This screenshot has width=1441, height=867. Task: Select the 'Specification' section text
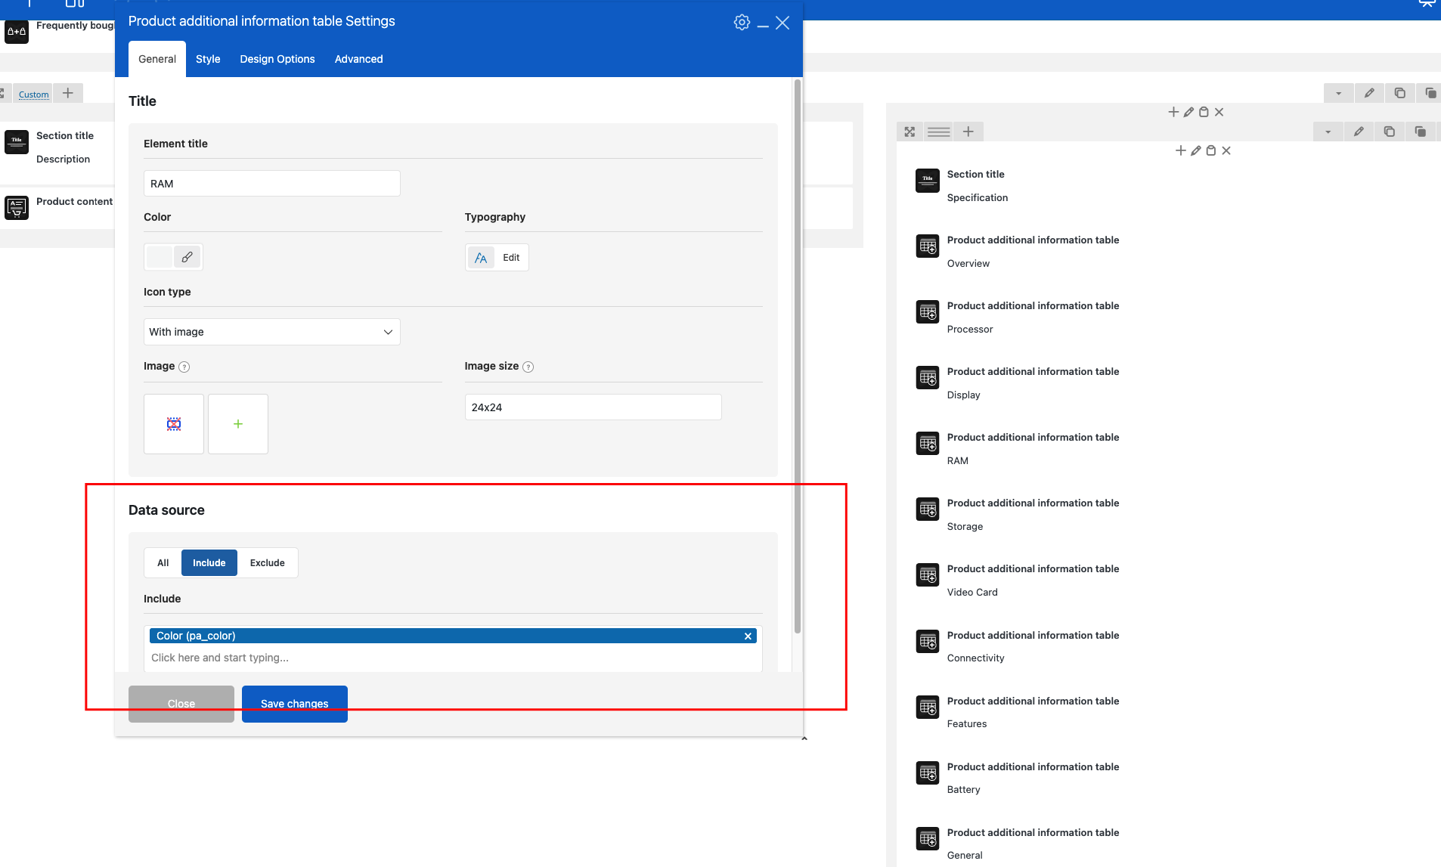tap(978, 198)
